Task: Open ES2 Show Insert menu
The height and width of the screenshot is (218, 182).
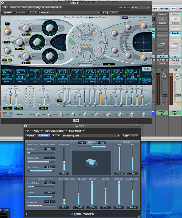Action: pyautogui.click(x=53, y=8)
